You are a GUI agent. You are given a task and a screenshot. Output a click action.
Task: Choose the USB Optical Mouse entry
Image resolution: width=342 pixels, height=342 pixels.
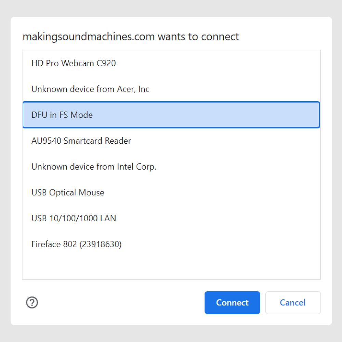click(67, 193)
